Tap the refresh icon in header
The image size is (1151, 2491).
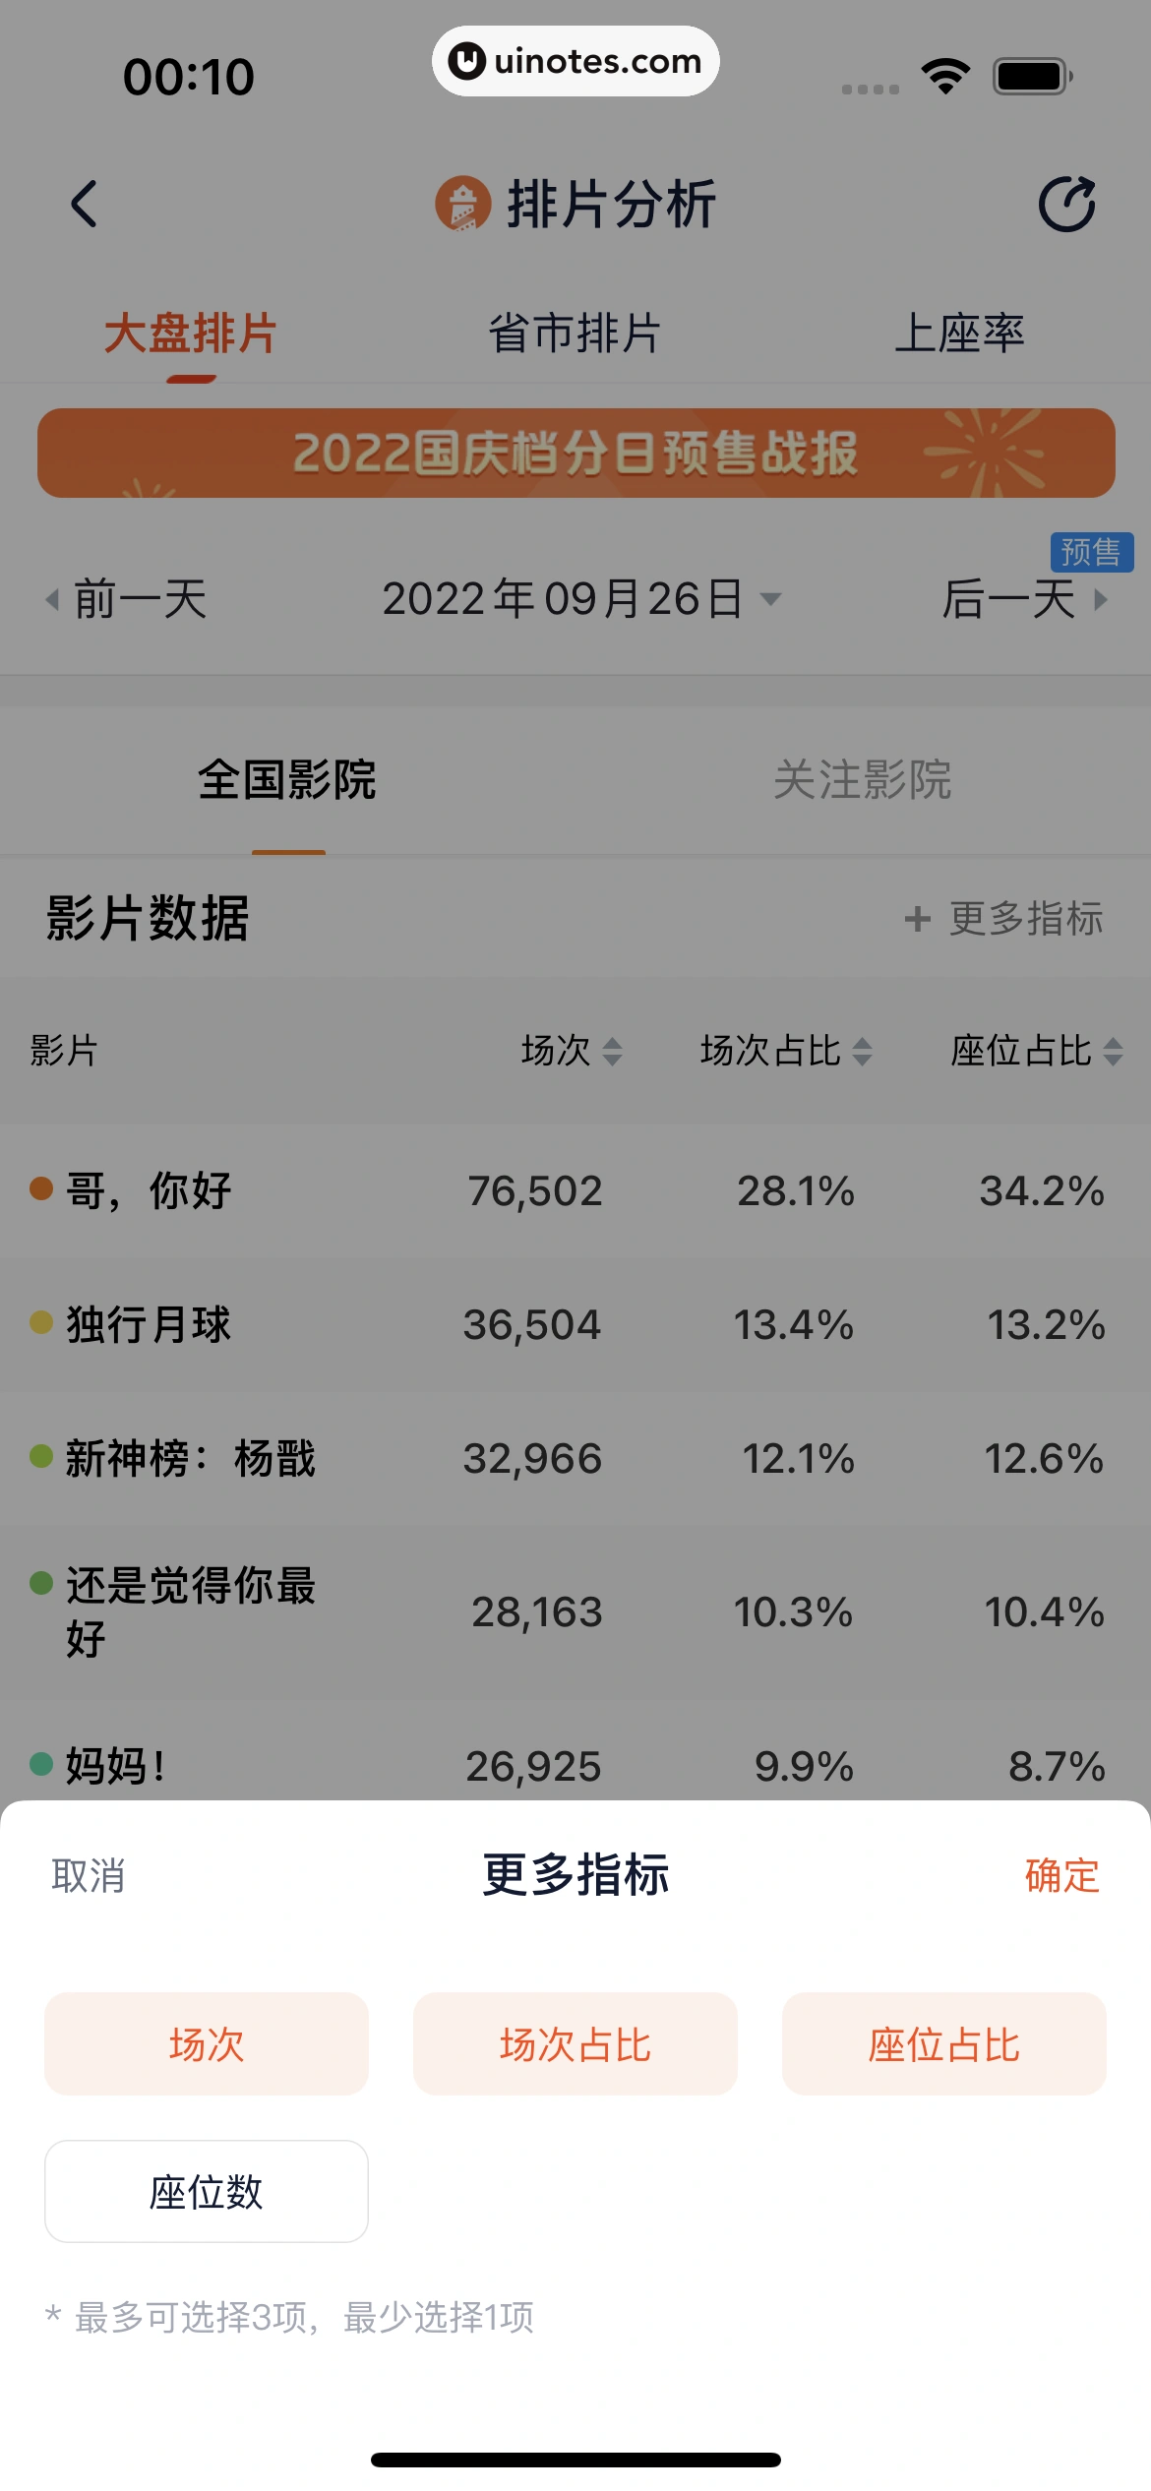tap(1067, 205)
